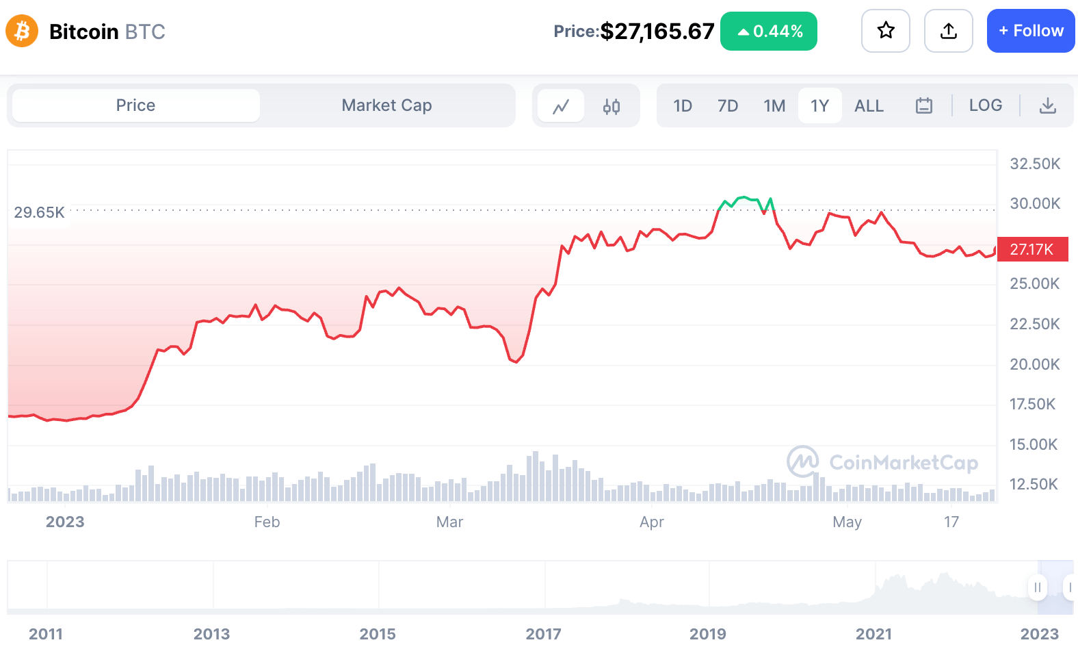Click the Bitcoin logo icon
The image size is (1078, 662).
click(22, 31)
